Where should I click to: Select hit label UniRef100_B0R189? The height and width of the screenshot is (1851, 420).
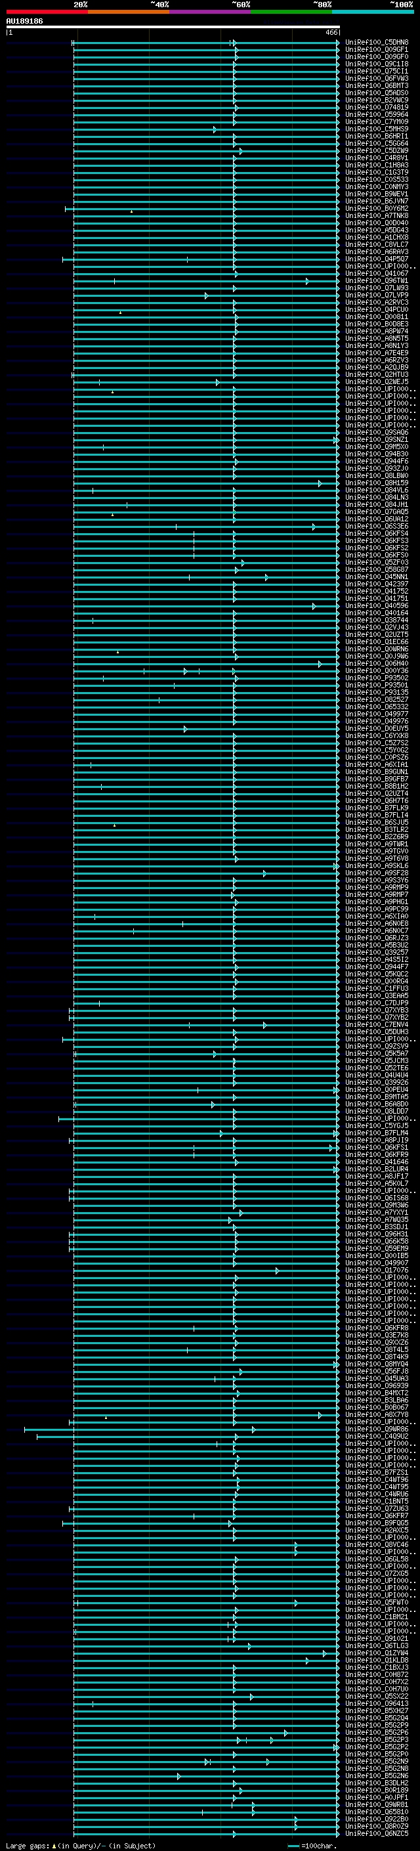pos(377,1791)
